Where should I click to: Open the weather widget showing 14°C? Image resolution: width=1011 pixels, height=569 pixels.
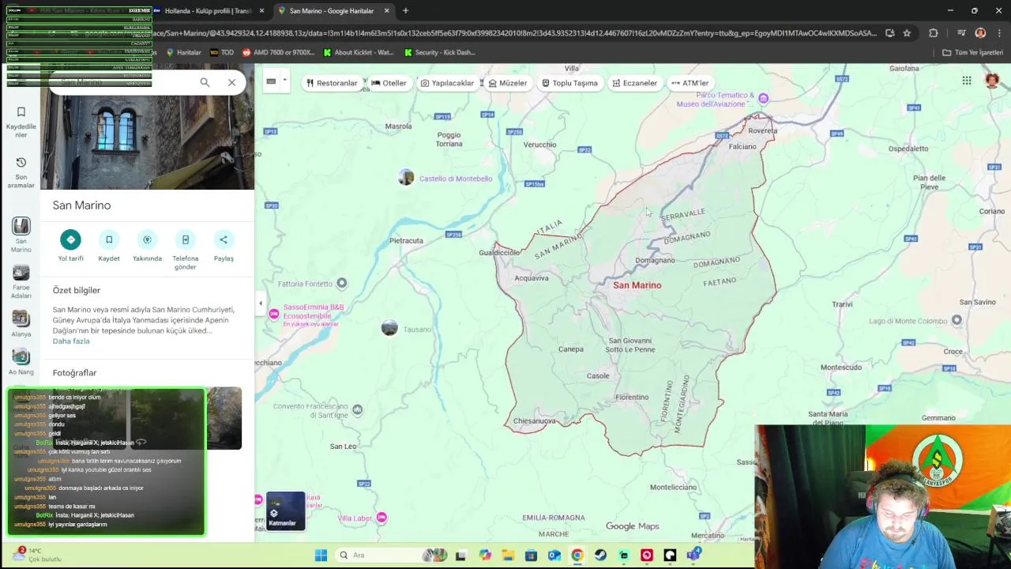pyautogui.click(x=36, y=555)
